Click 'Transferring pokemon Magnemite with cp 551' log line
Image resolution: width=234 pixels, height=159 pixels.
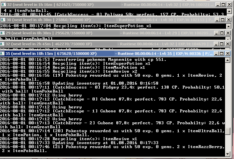tap(83, 60)
